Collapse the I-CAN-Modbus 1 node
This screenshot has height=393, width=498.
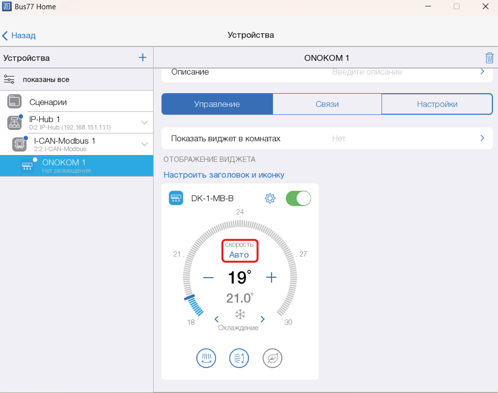point(144,144)
